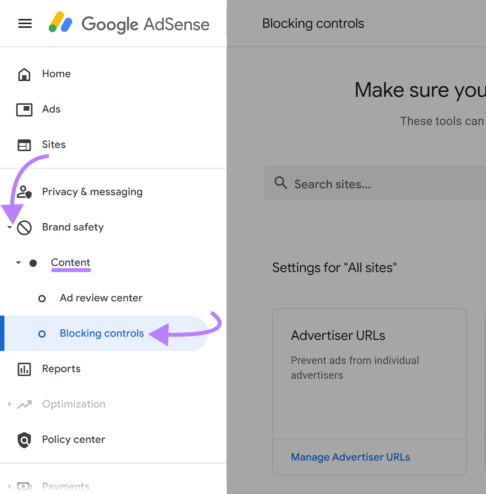
Task: Expand the Payments section arrow
Action: click(10, 487)
